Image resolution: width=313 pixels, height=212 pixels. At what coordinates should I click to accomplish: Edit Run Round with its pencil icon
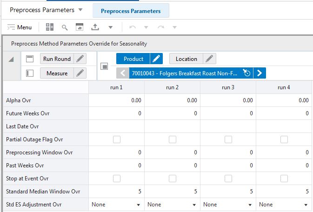tap(80, 59)
